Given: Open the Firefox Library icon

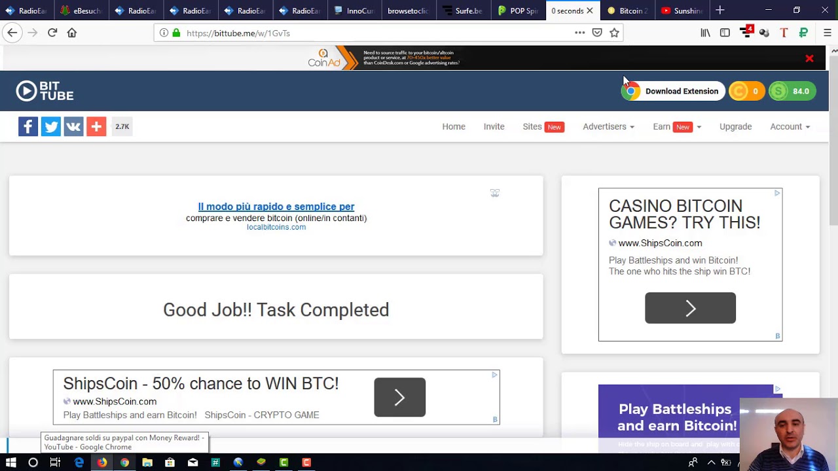Looking at the screenshot, I should pyautogui.click(x=705, y=33).
